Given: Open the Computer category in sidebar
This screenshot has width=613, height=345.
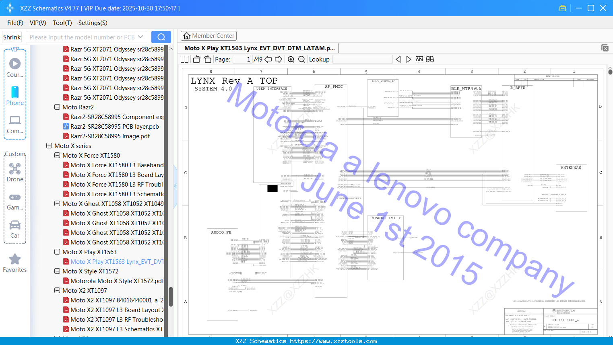Looking at the screenshot, I should point(15,124).
